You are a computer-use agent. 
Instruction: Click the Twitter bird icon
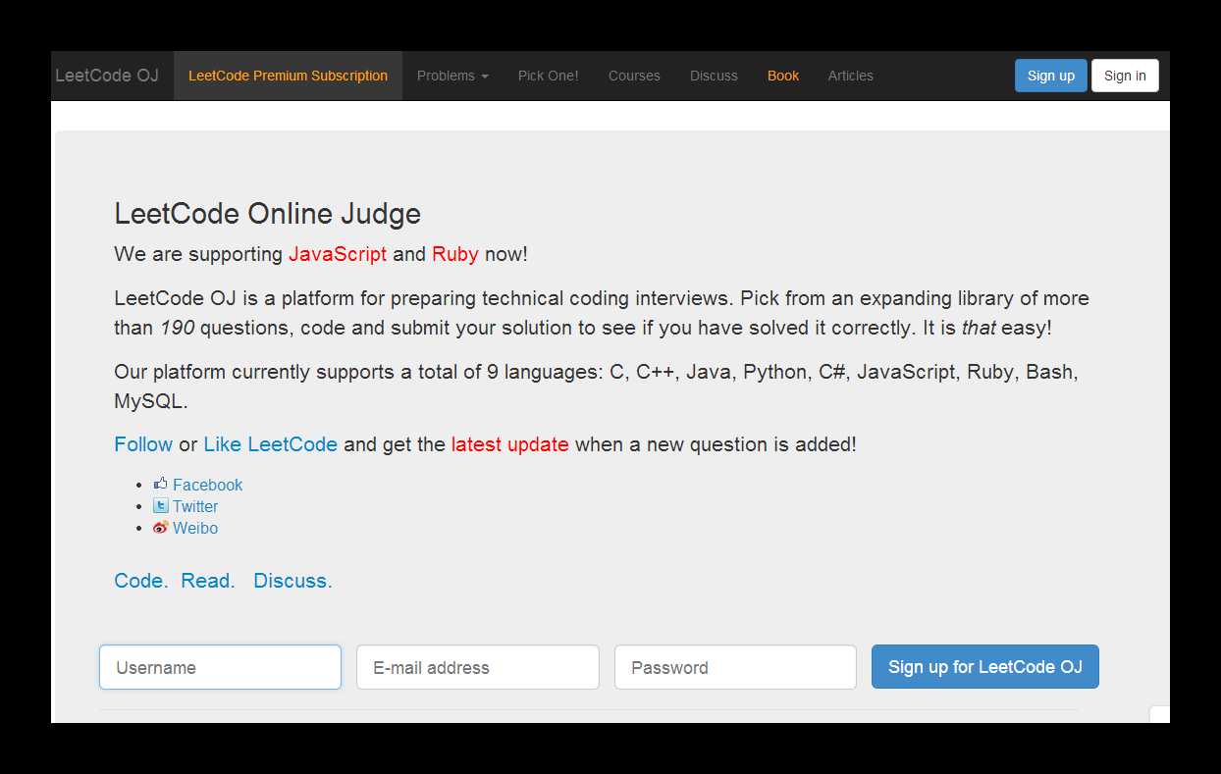161,506
